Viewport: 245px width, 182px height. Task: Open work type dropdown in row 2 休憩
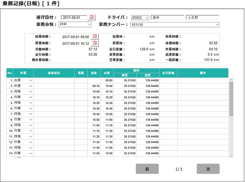[31, 86]
